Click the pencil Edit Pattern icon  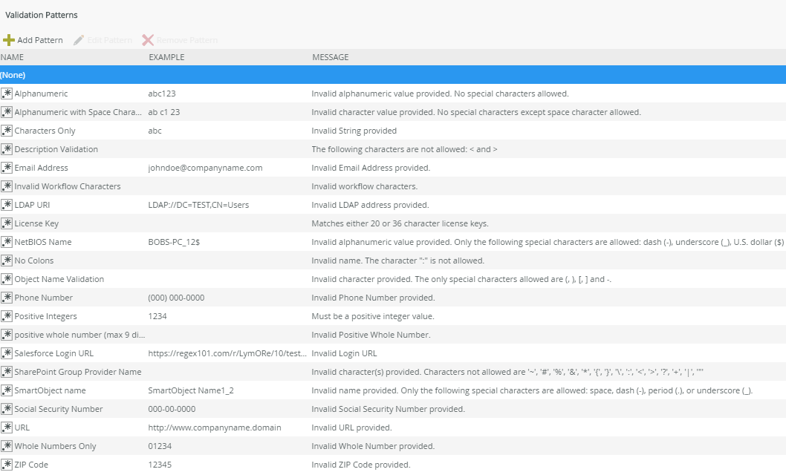[79, 40]
